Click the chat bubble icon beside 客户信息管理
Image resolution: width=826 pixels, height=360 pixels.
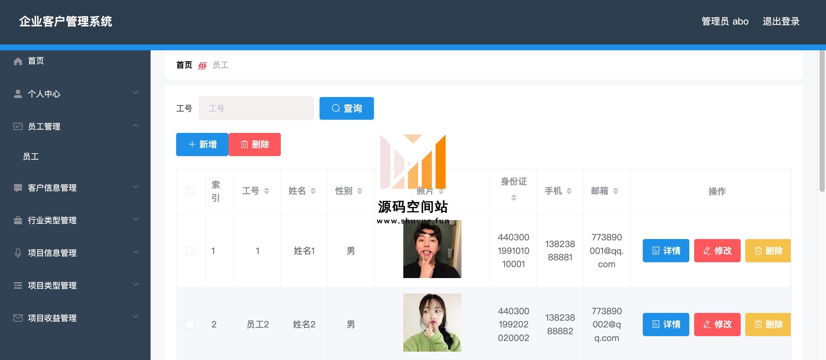[18, 188]
